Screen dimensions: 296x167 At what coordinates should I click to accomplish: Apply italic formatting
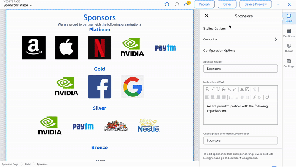click(212, 89)
